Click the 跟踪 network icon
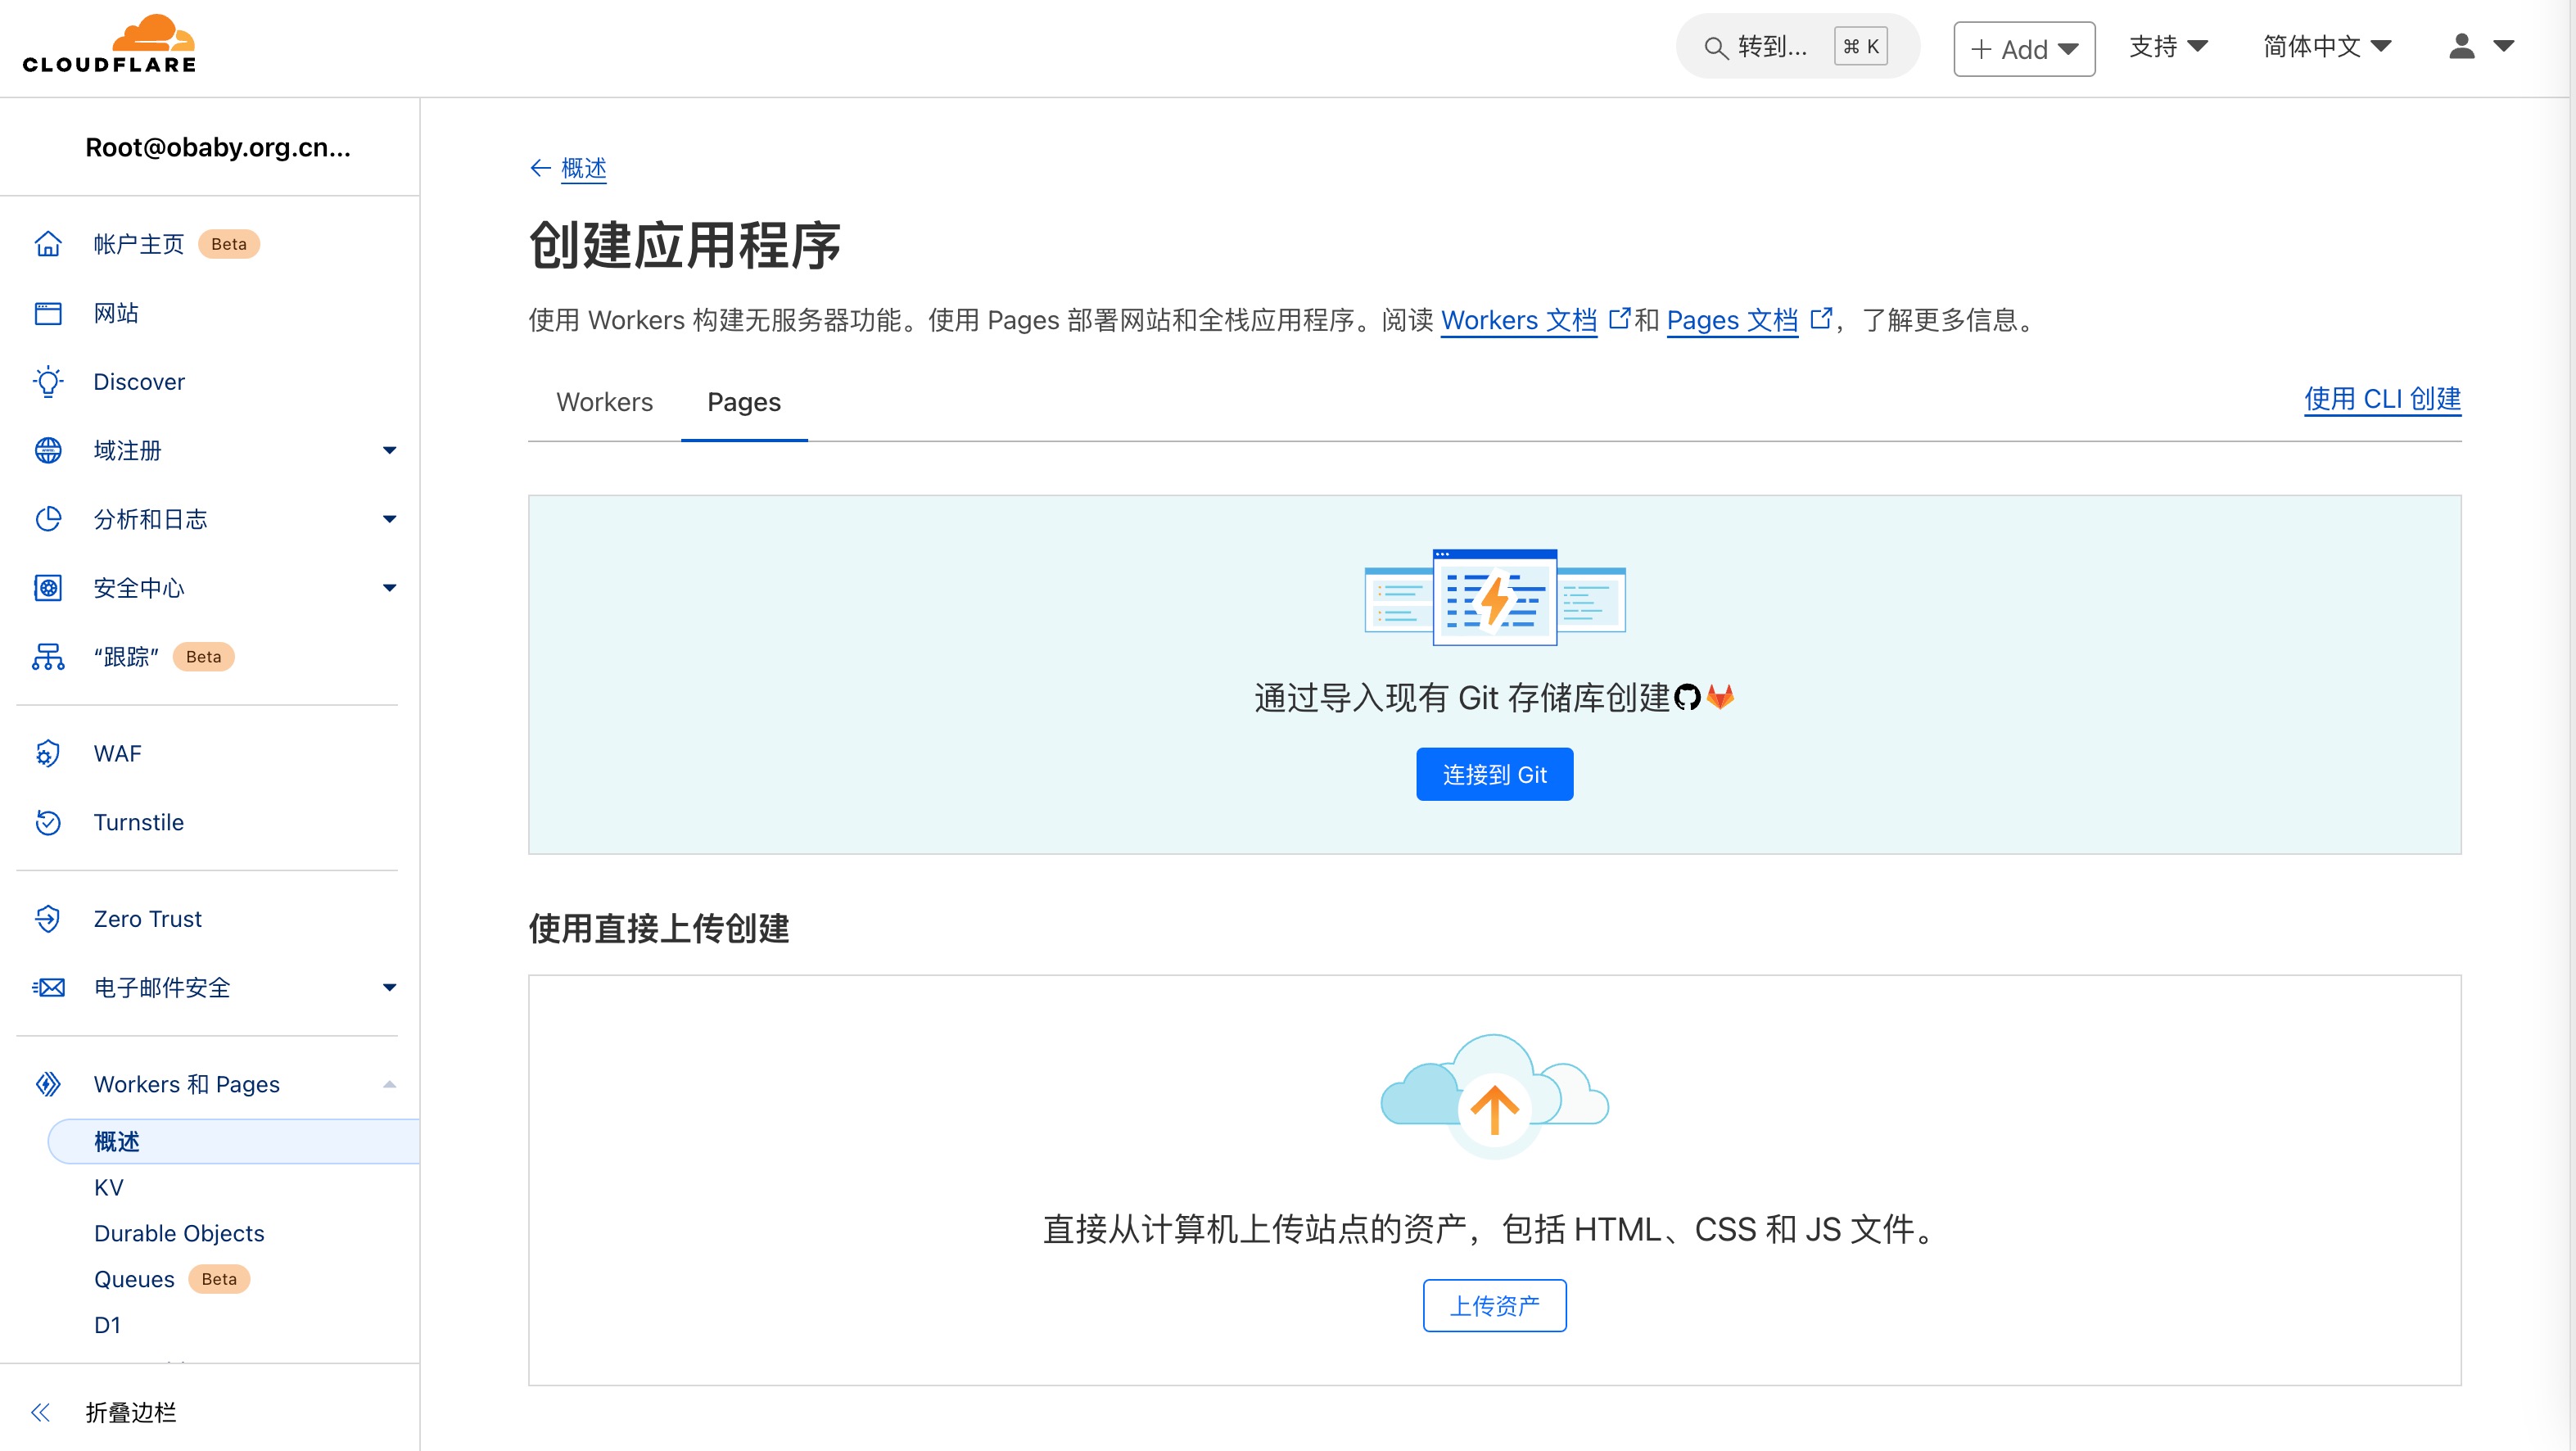The width and height of the screenshot is (2576, 1451). point(48,657)
